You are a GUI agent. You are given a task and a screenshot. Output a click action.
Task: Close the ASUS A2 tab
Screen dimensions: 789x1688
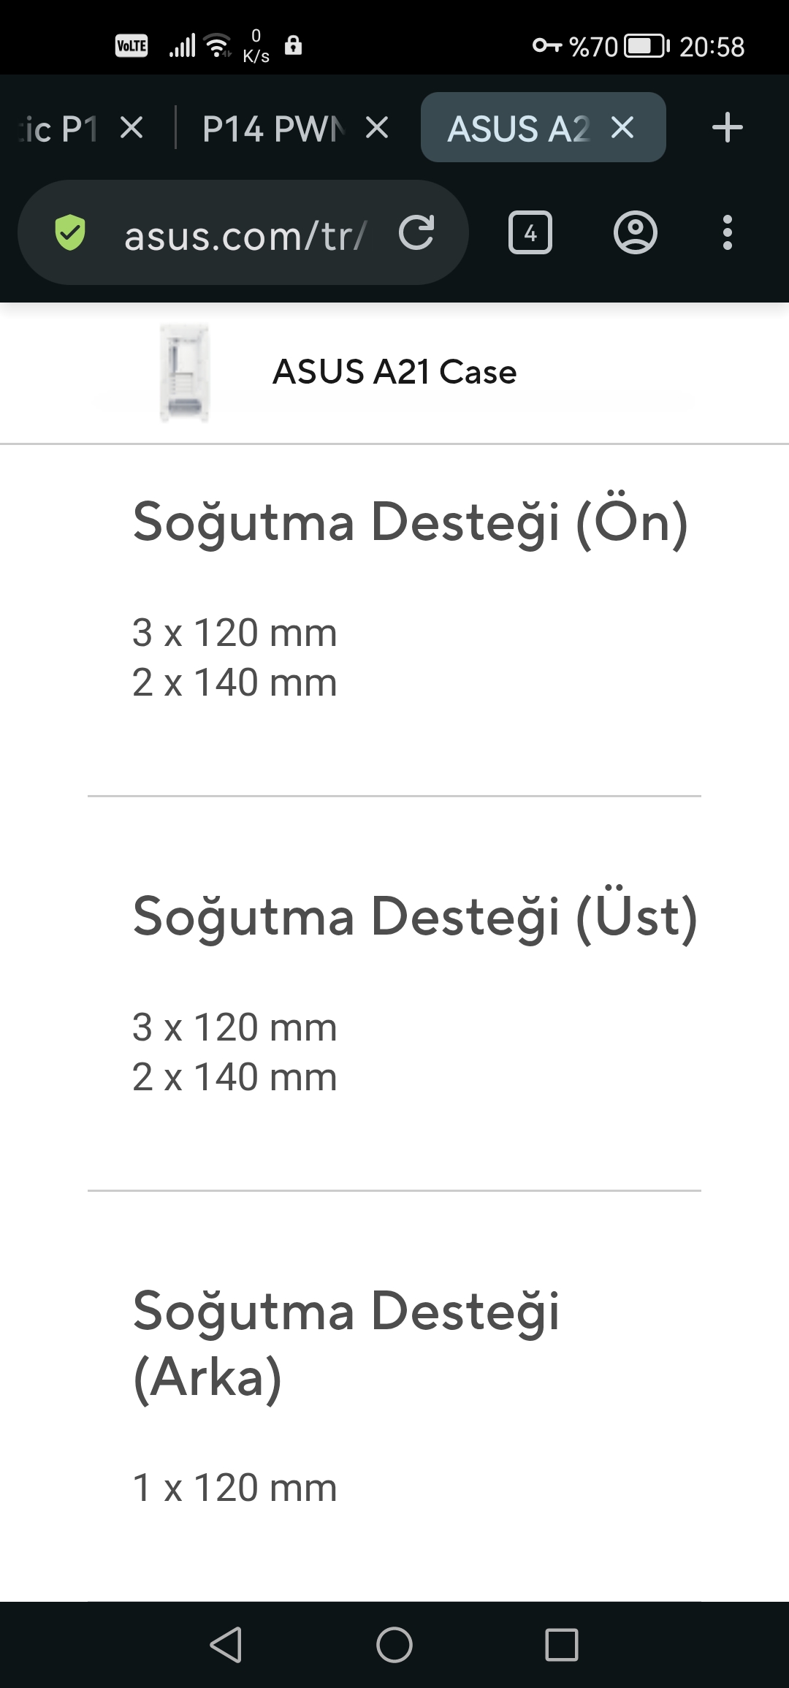622,129
